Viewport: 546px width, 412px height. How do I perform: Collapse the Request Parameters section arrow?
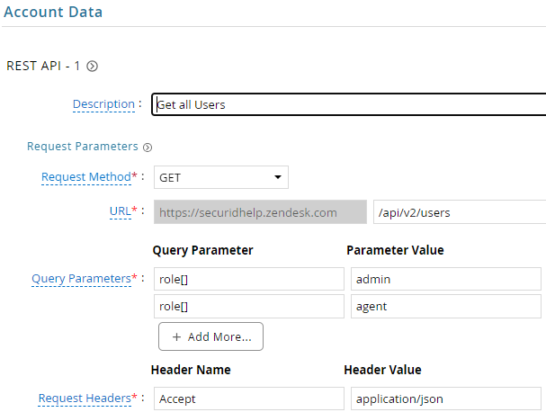[x=148, y=148]
